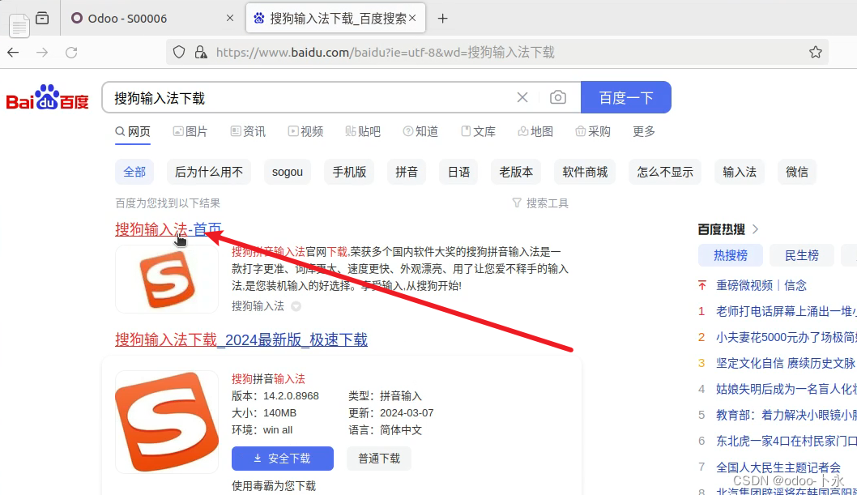Click the 搜索工具 filter
This screenshot has width=857, height=495.
540,203
